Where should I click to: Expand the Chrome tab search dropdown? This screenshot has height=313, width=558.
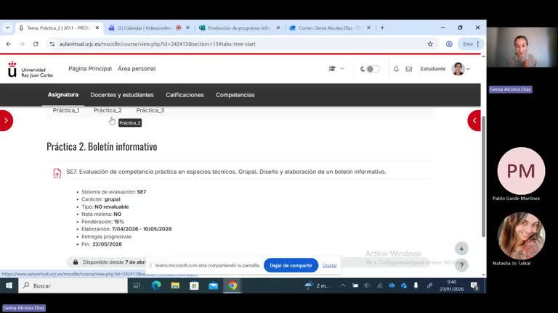pos(7,28)
